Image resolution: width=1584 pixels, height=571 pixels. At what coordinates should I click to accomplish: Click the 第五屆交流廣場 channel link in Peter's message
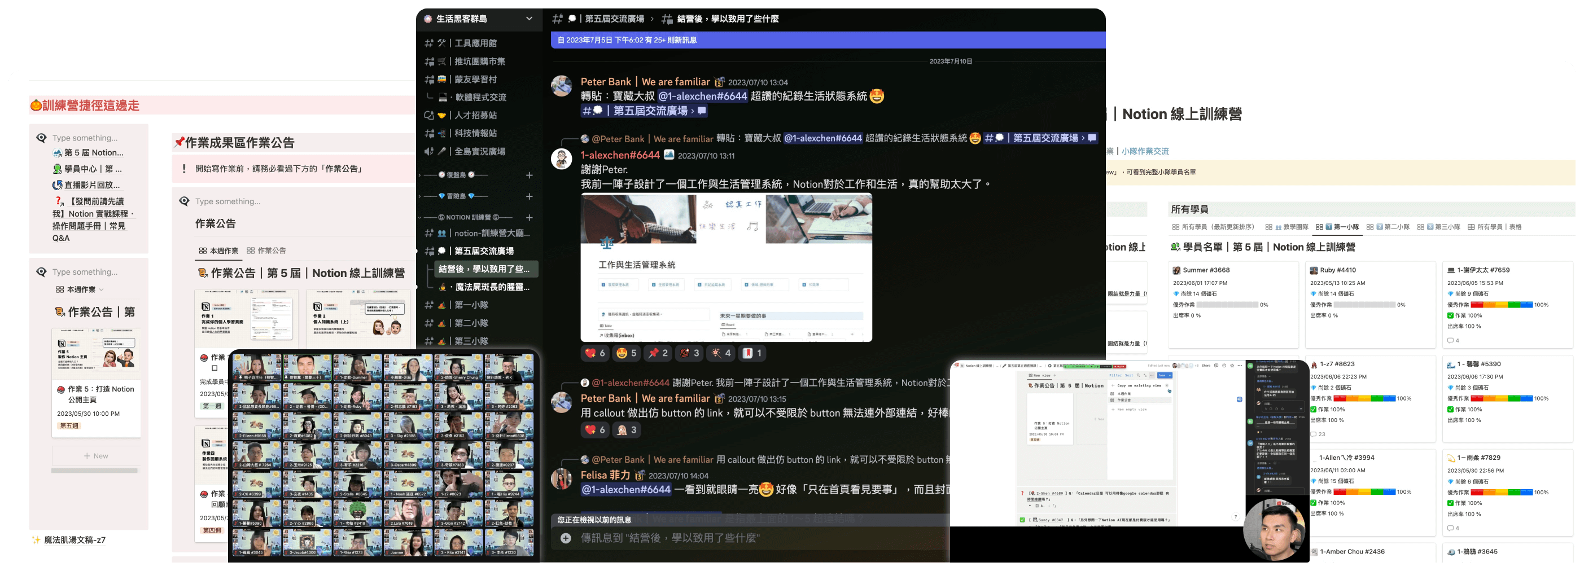645,111
